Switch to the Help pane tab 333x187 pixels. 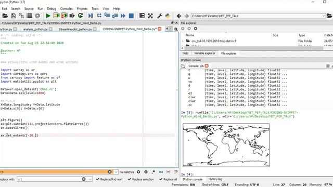tap(185, 53)
